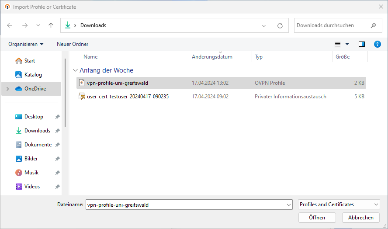Image resolution: width=388 pixels, height=229 pixels.
Task: Click the Abbrechen button
Action: pos(360,218)
